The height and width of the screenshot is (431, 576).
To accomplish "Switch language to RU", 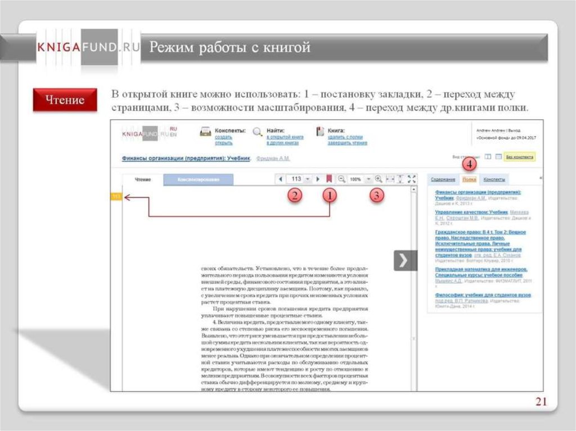I will 173,129.
